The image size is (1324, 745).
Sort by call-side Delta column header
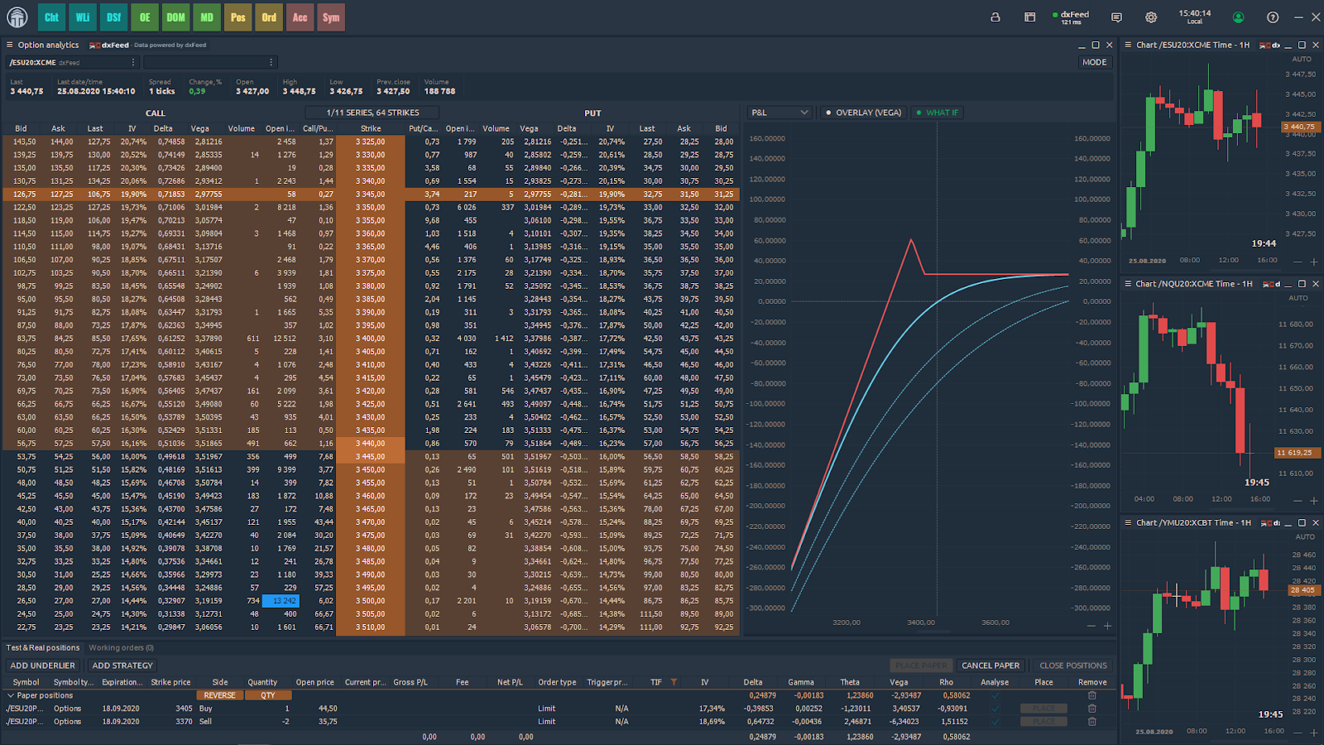163,128
